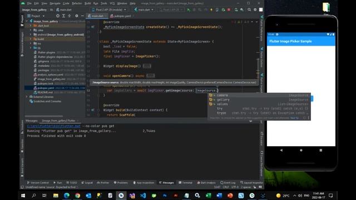Open the device selector dropdown Pixel 2 API 29

pyautogui.click(x=109, y=10)
